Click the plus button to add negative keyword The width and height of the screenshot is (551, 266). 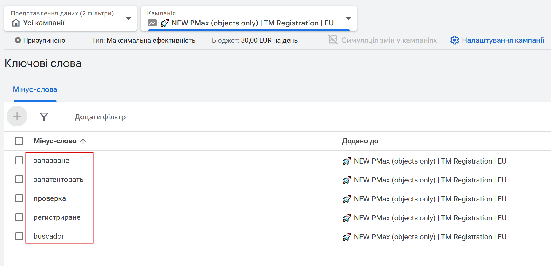[x=17, y=116]
